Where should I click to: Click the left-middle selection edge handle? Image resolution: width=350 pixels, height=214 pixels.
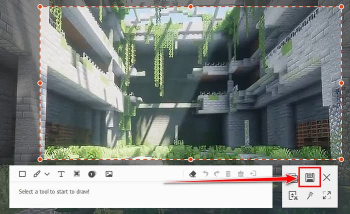[x=40, y=83]
